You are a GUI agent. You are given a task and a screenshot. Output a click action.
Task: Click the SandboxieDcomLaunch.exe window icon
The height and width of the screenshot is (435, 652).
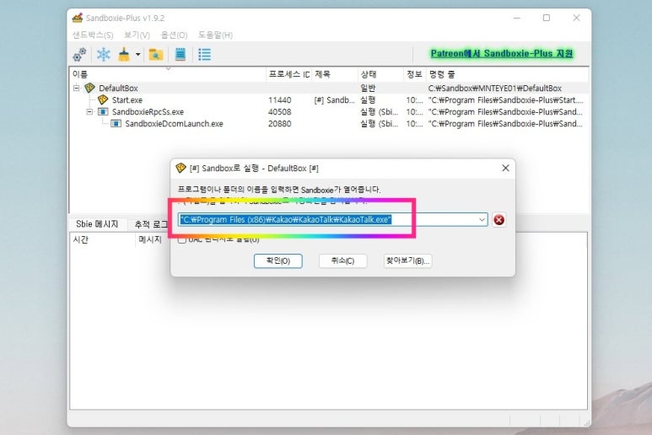[116, 124]
